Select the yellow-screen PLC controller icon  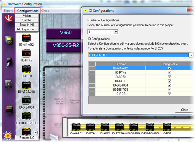pos(9,40)
